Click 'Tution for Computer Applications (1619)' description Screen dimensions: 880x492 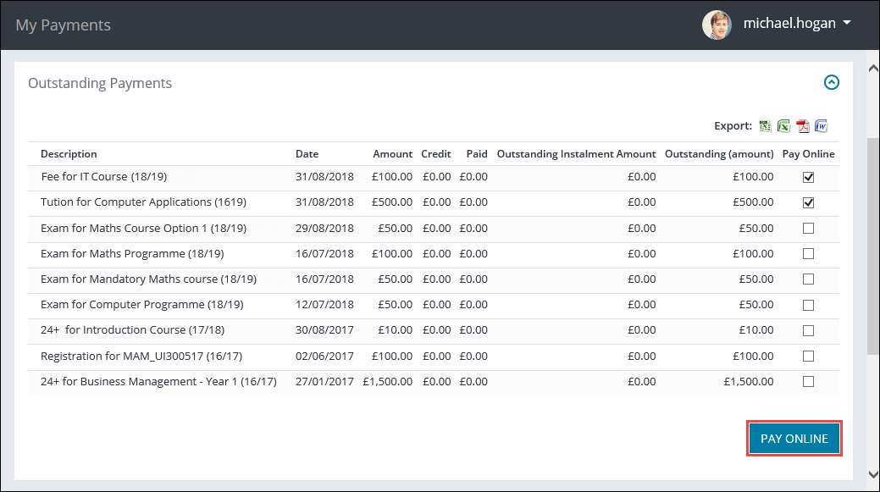click(143, 202)
